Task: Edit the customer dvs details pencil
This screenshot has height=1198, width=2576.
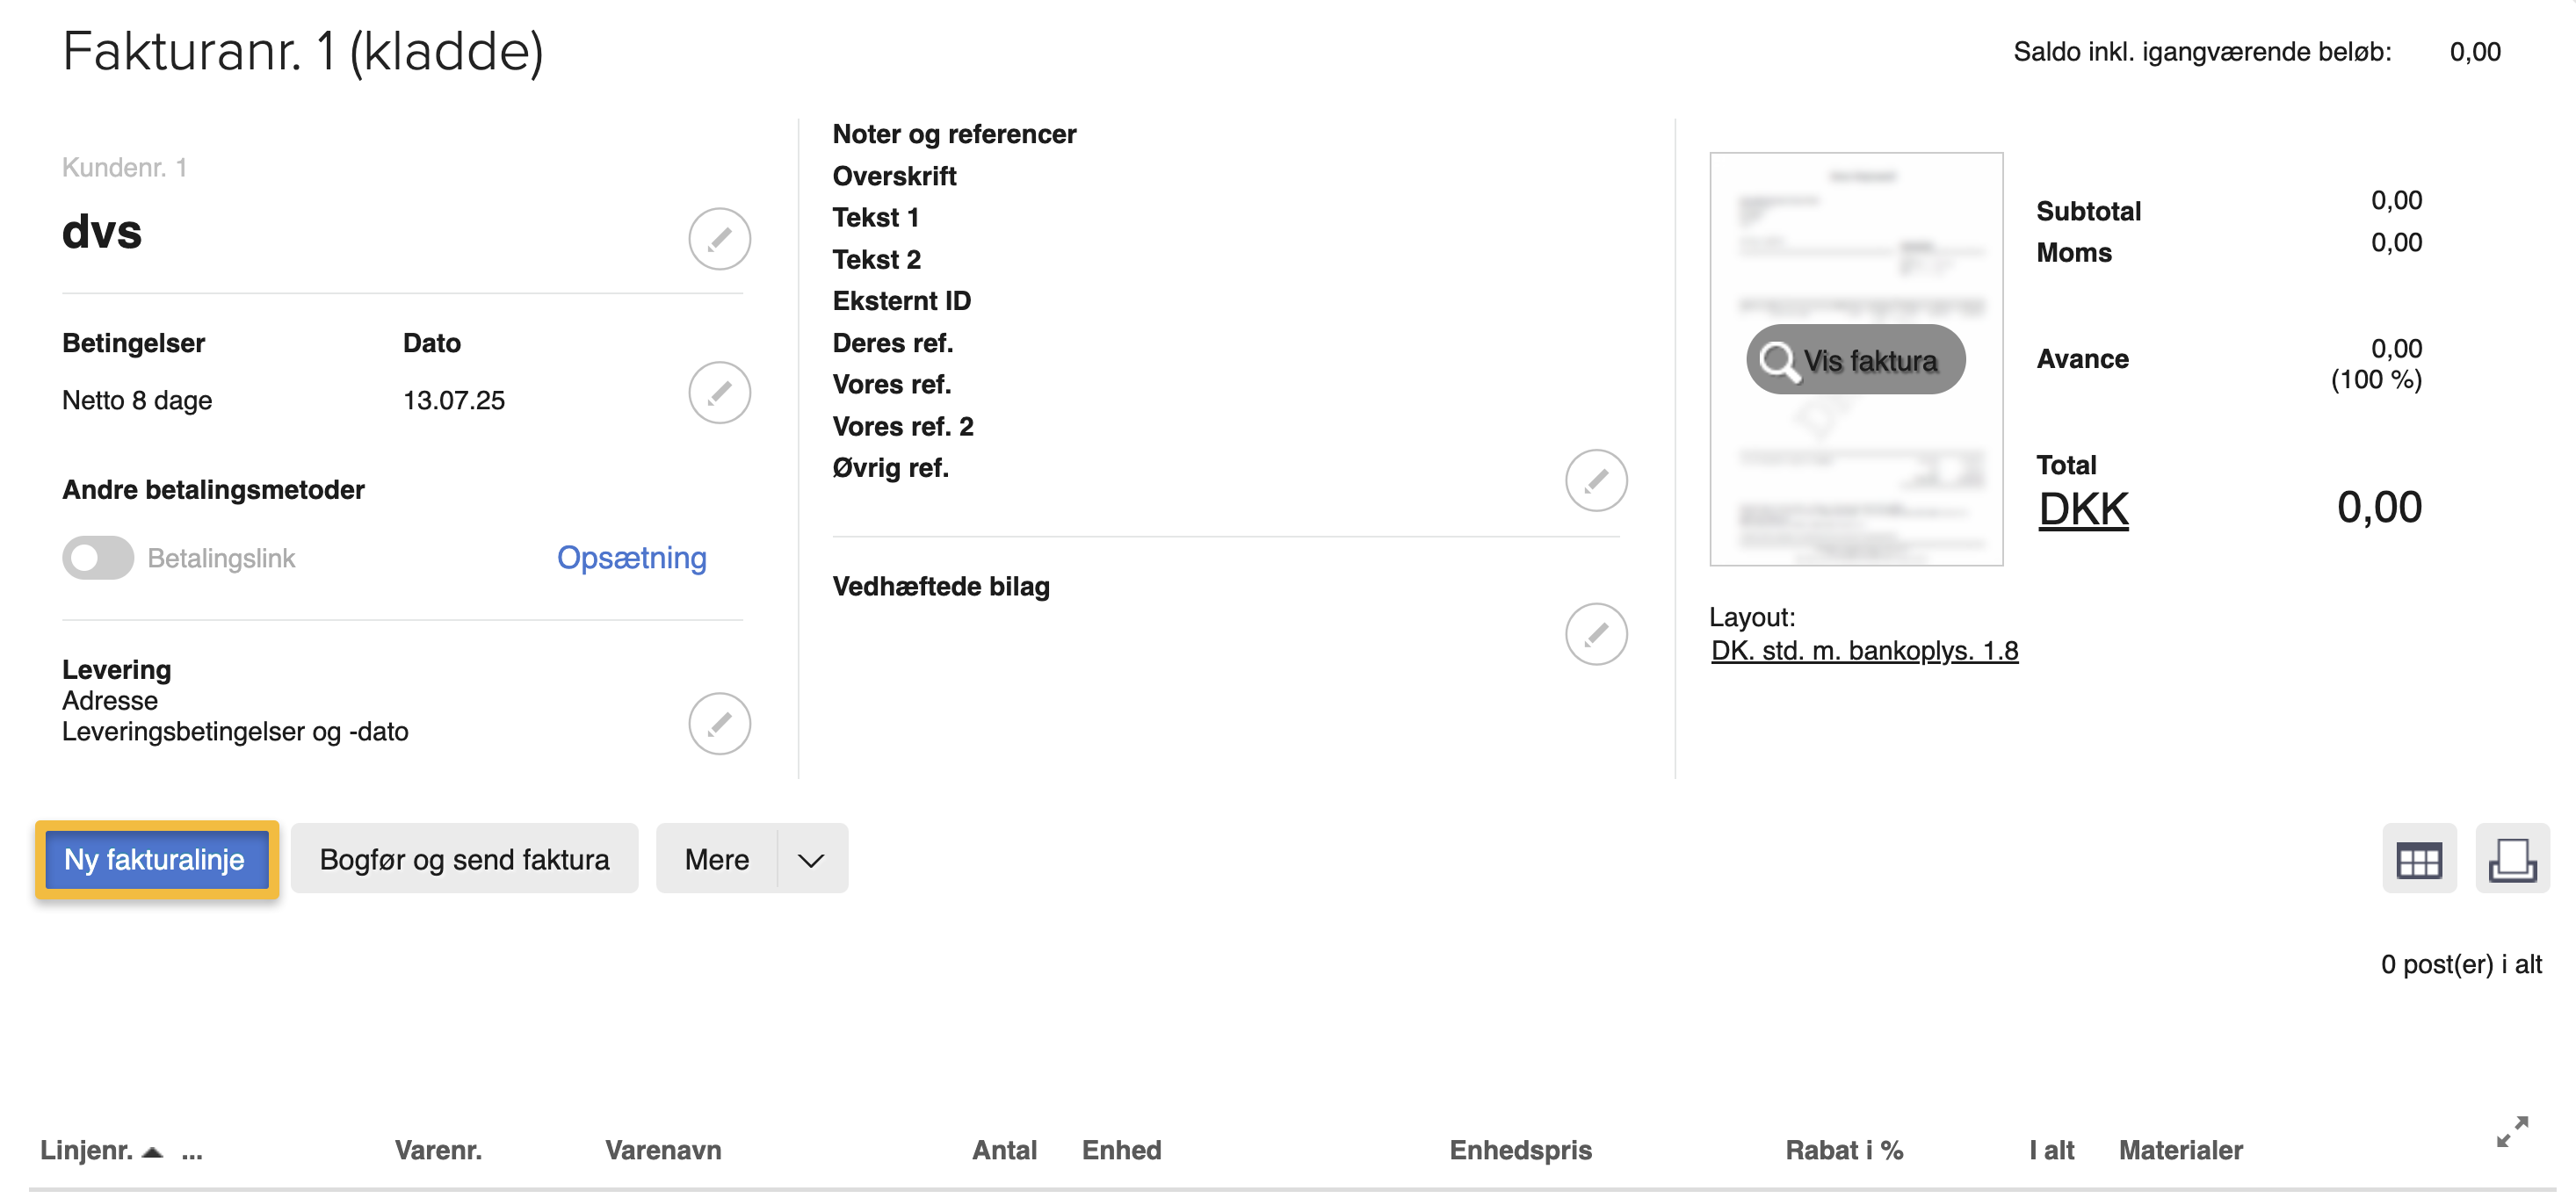Action: pyautogui.click(x=719, y=239)
